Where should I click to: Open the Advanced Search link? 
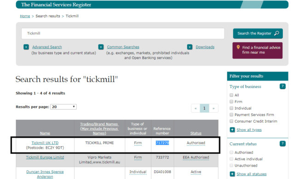[47, 47]
